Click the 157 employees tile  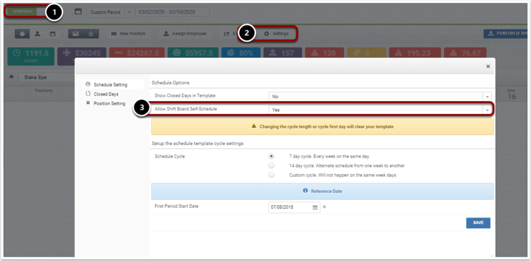pyautogui.click(x=283, y=53)
